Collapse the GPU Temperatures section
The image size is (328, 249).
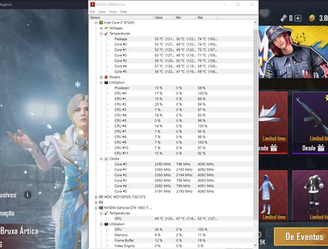(x=101, y=214)
